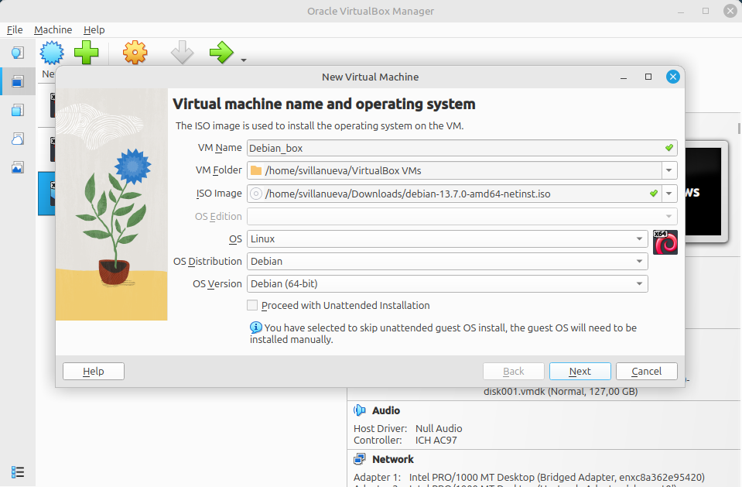
Task: Open the Cloud icon in the left sidebar
Action: point(18,139)
